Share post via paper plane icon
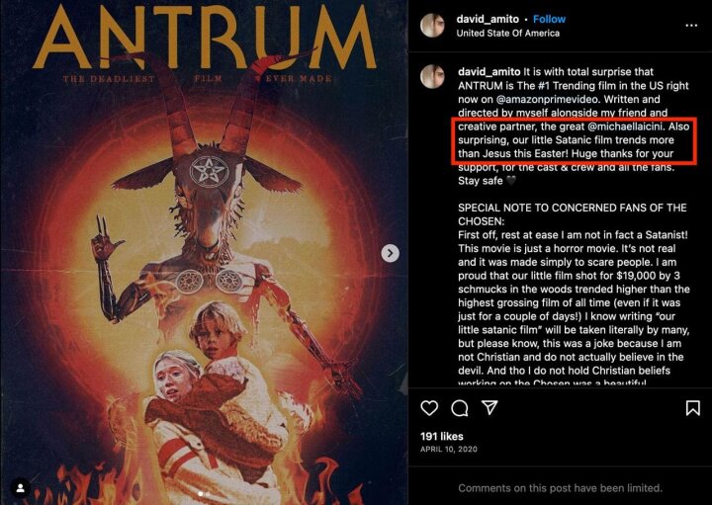The height and width of the screenshot is (505, 712). (x=489, y=407)
